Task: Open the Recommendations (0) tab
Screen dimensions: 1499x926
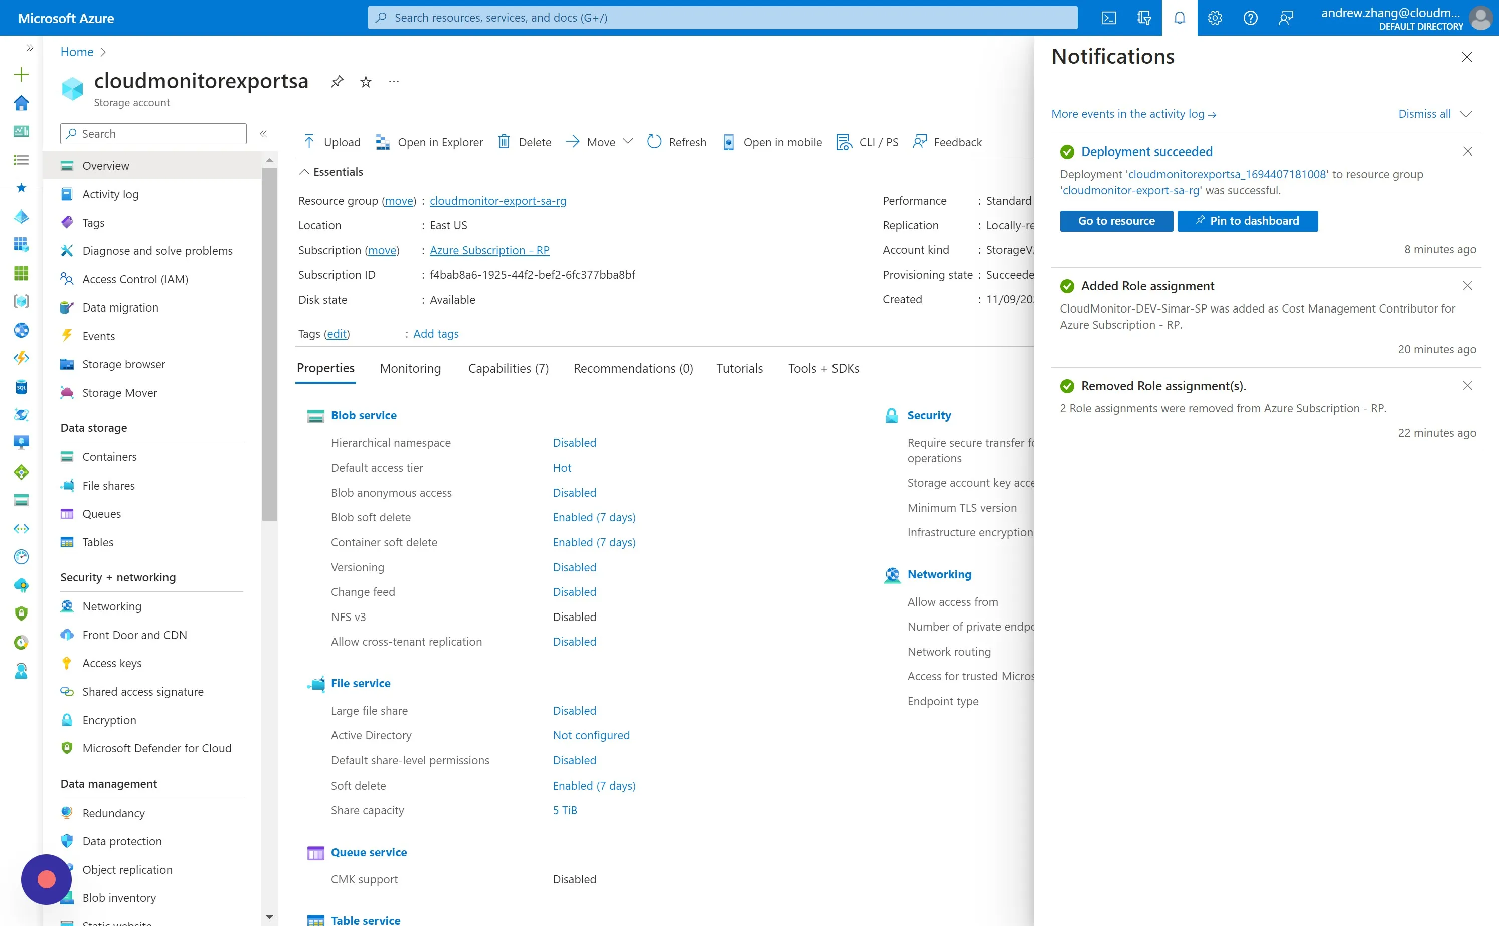Action: [633, 368]
